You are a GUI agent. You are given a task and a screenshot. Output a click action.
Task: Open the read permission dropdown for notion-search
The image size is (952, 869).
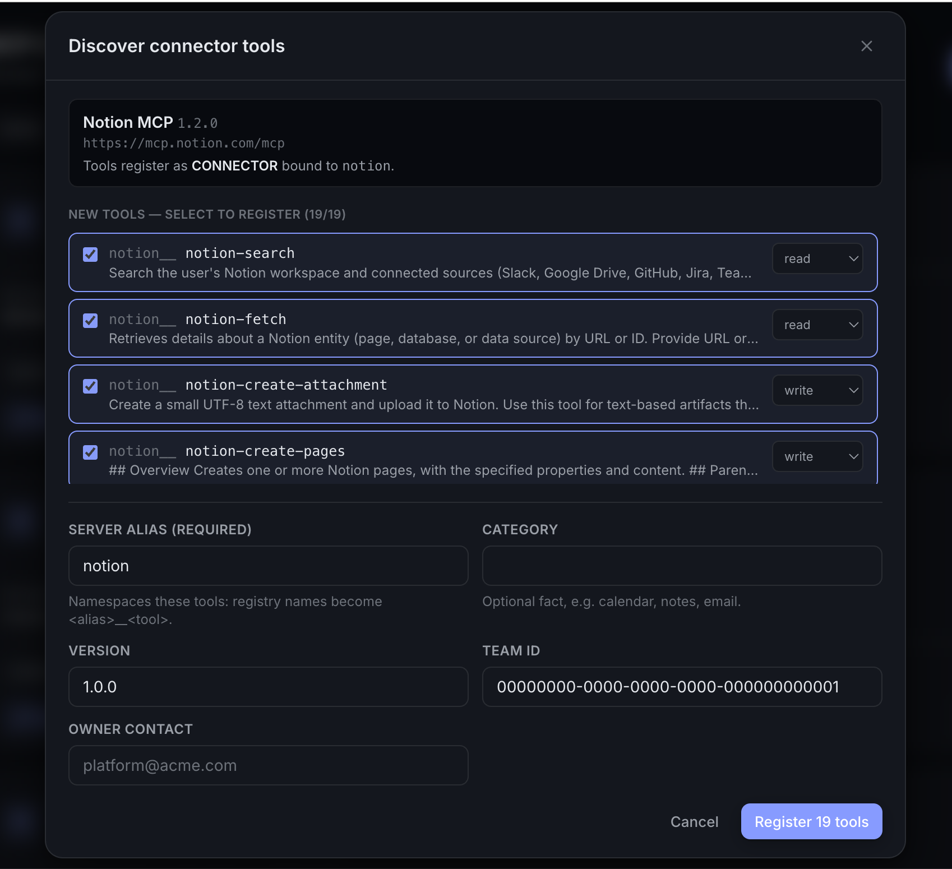(817, 258)
